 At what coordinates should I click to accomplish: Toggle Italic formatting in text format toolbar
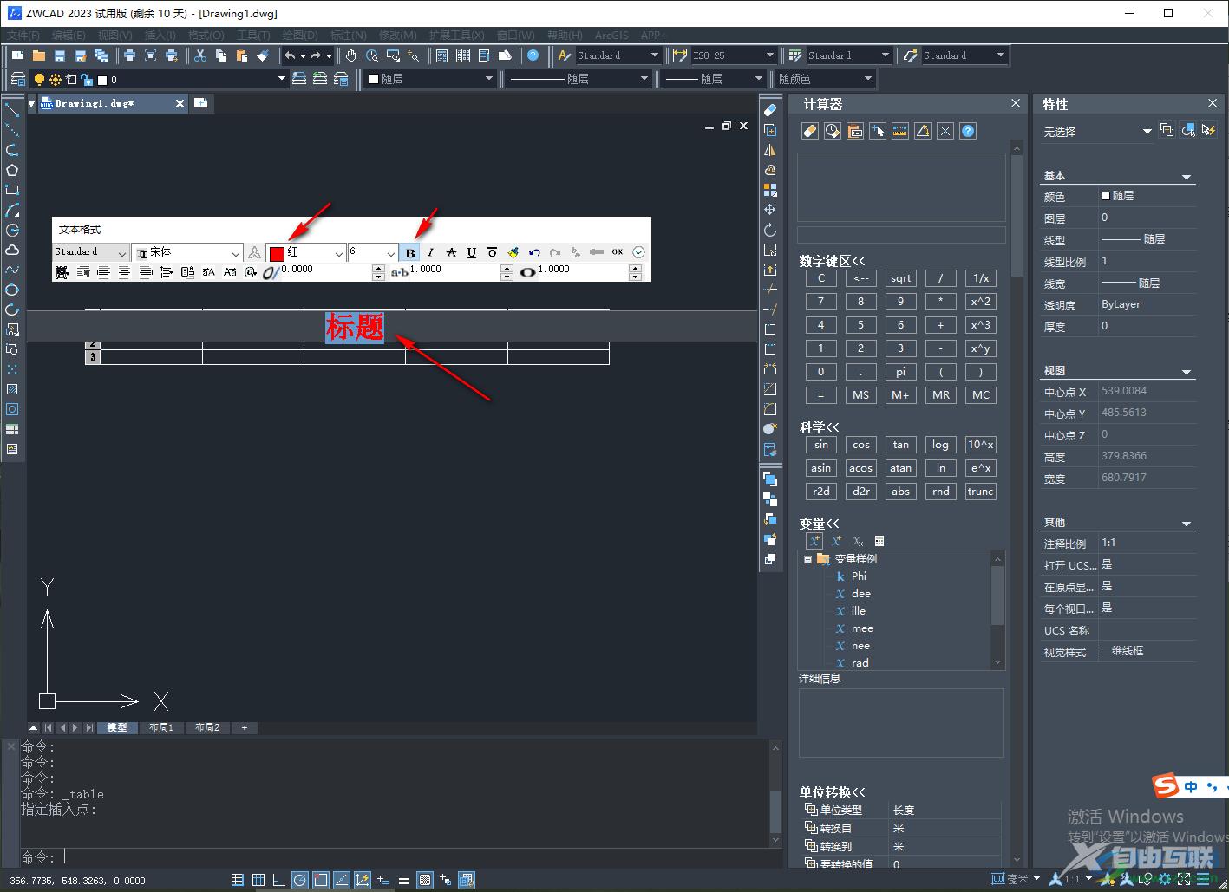click(x=430, y=252)
